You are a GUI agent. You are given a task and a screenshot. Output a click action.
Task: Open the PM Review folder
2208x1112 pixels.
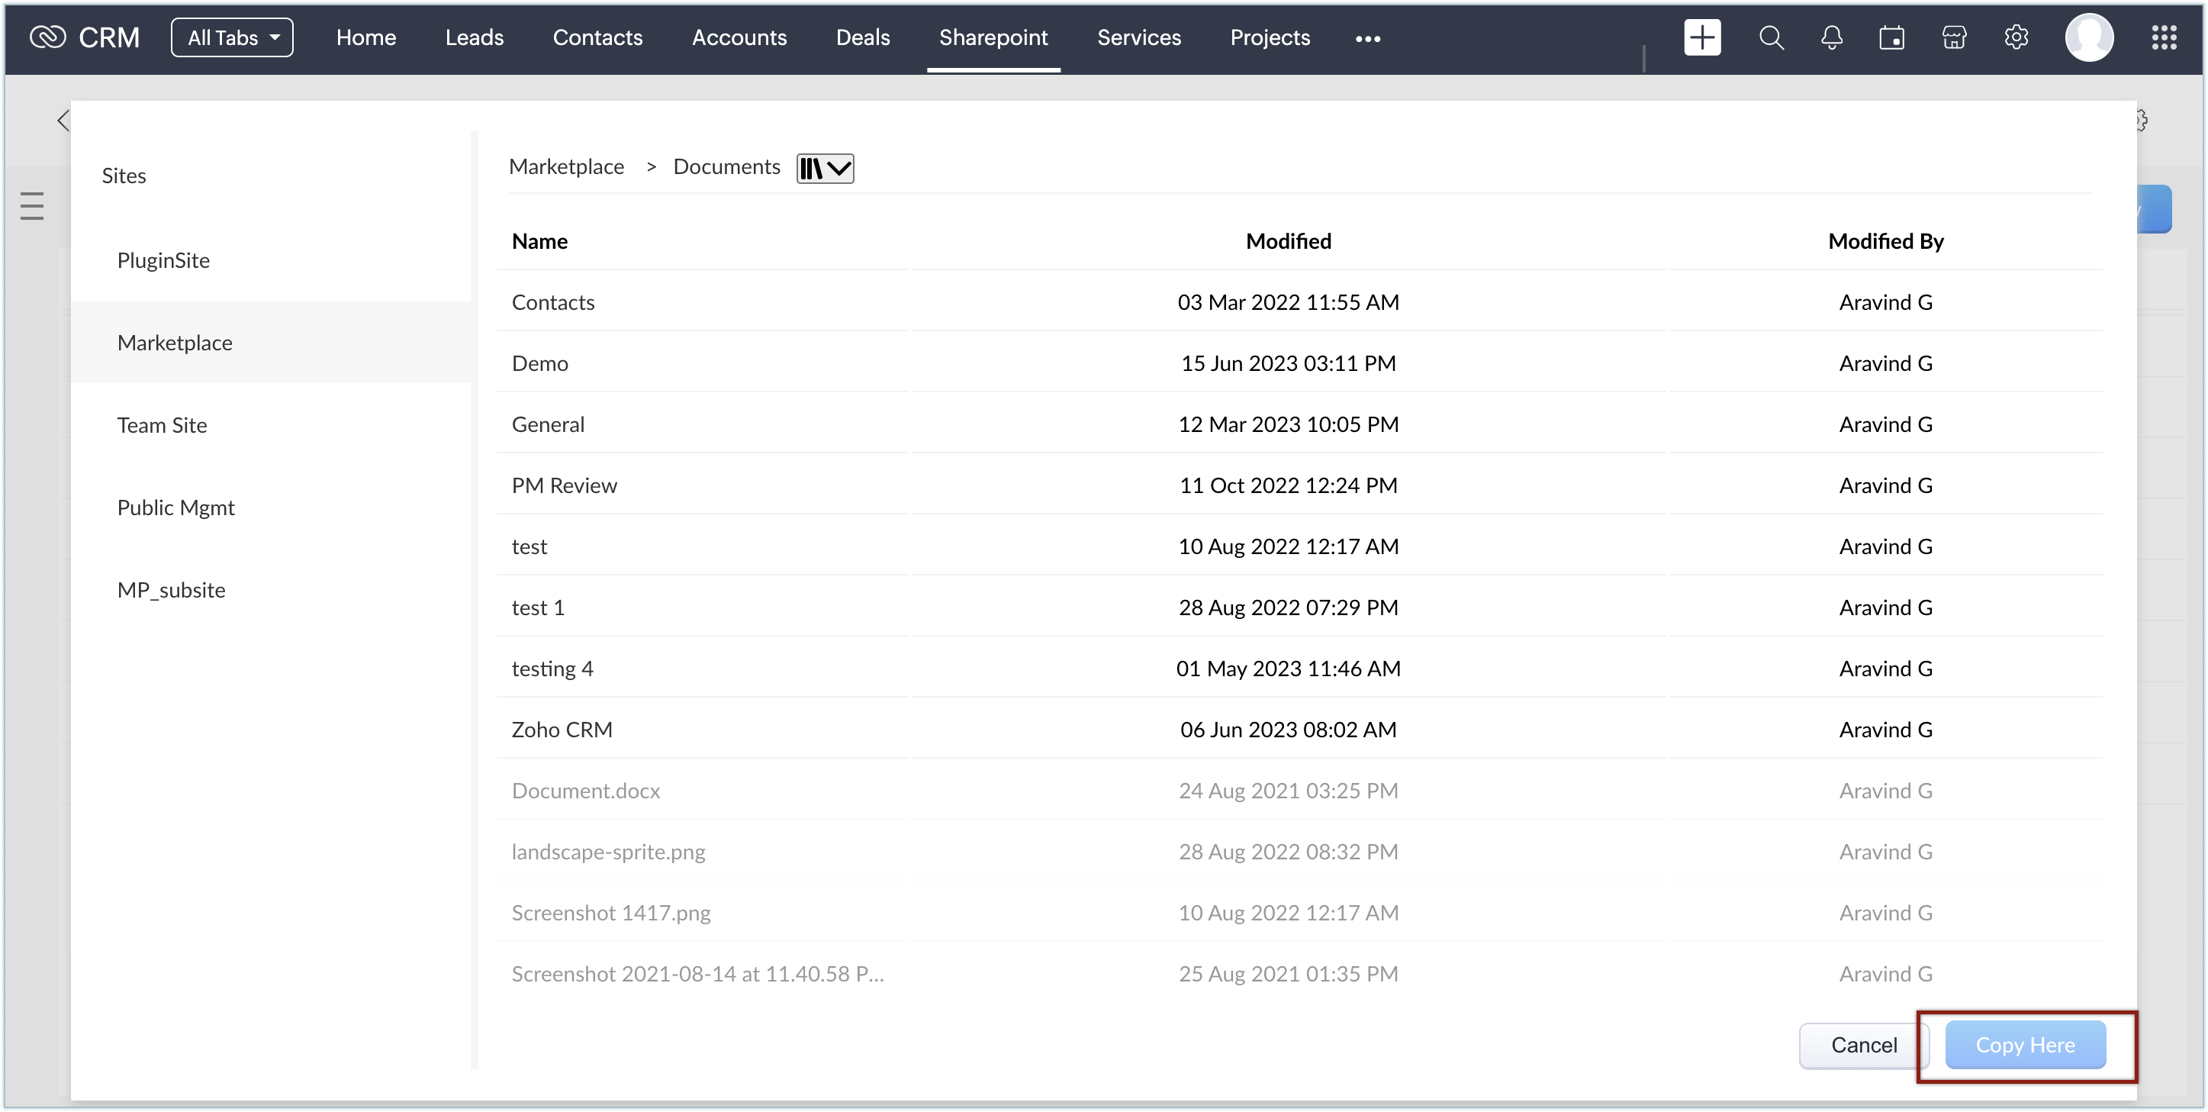click(564, 485)
